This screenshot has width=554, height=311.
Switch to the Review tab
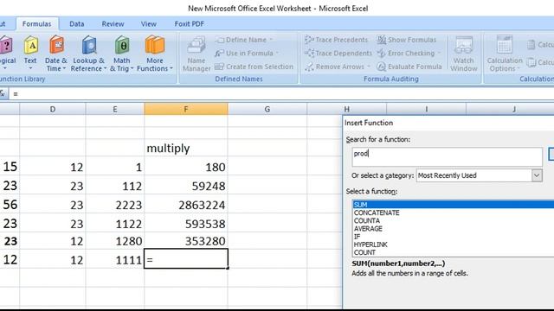pos(113,24)
